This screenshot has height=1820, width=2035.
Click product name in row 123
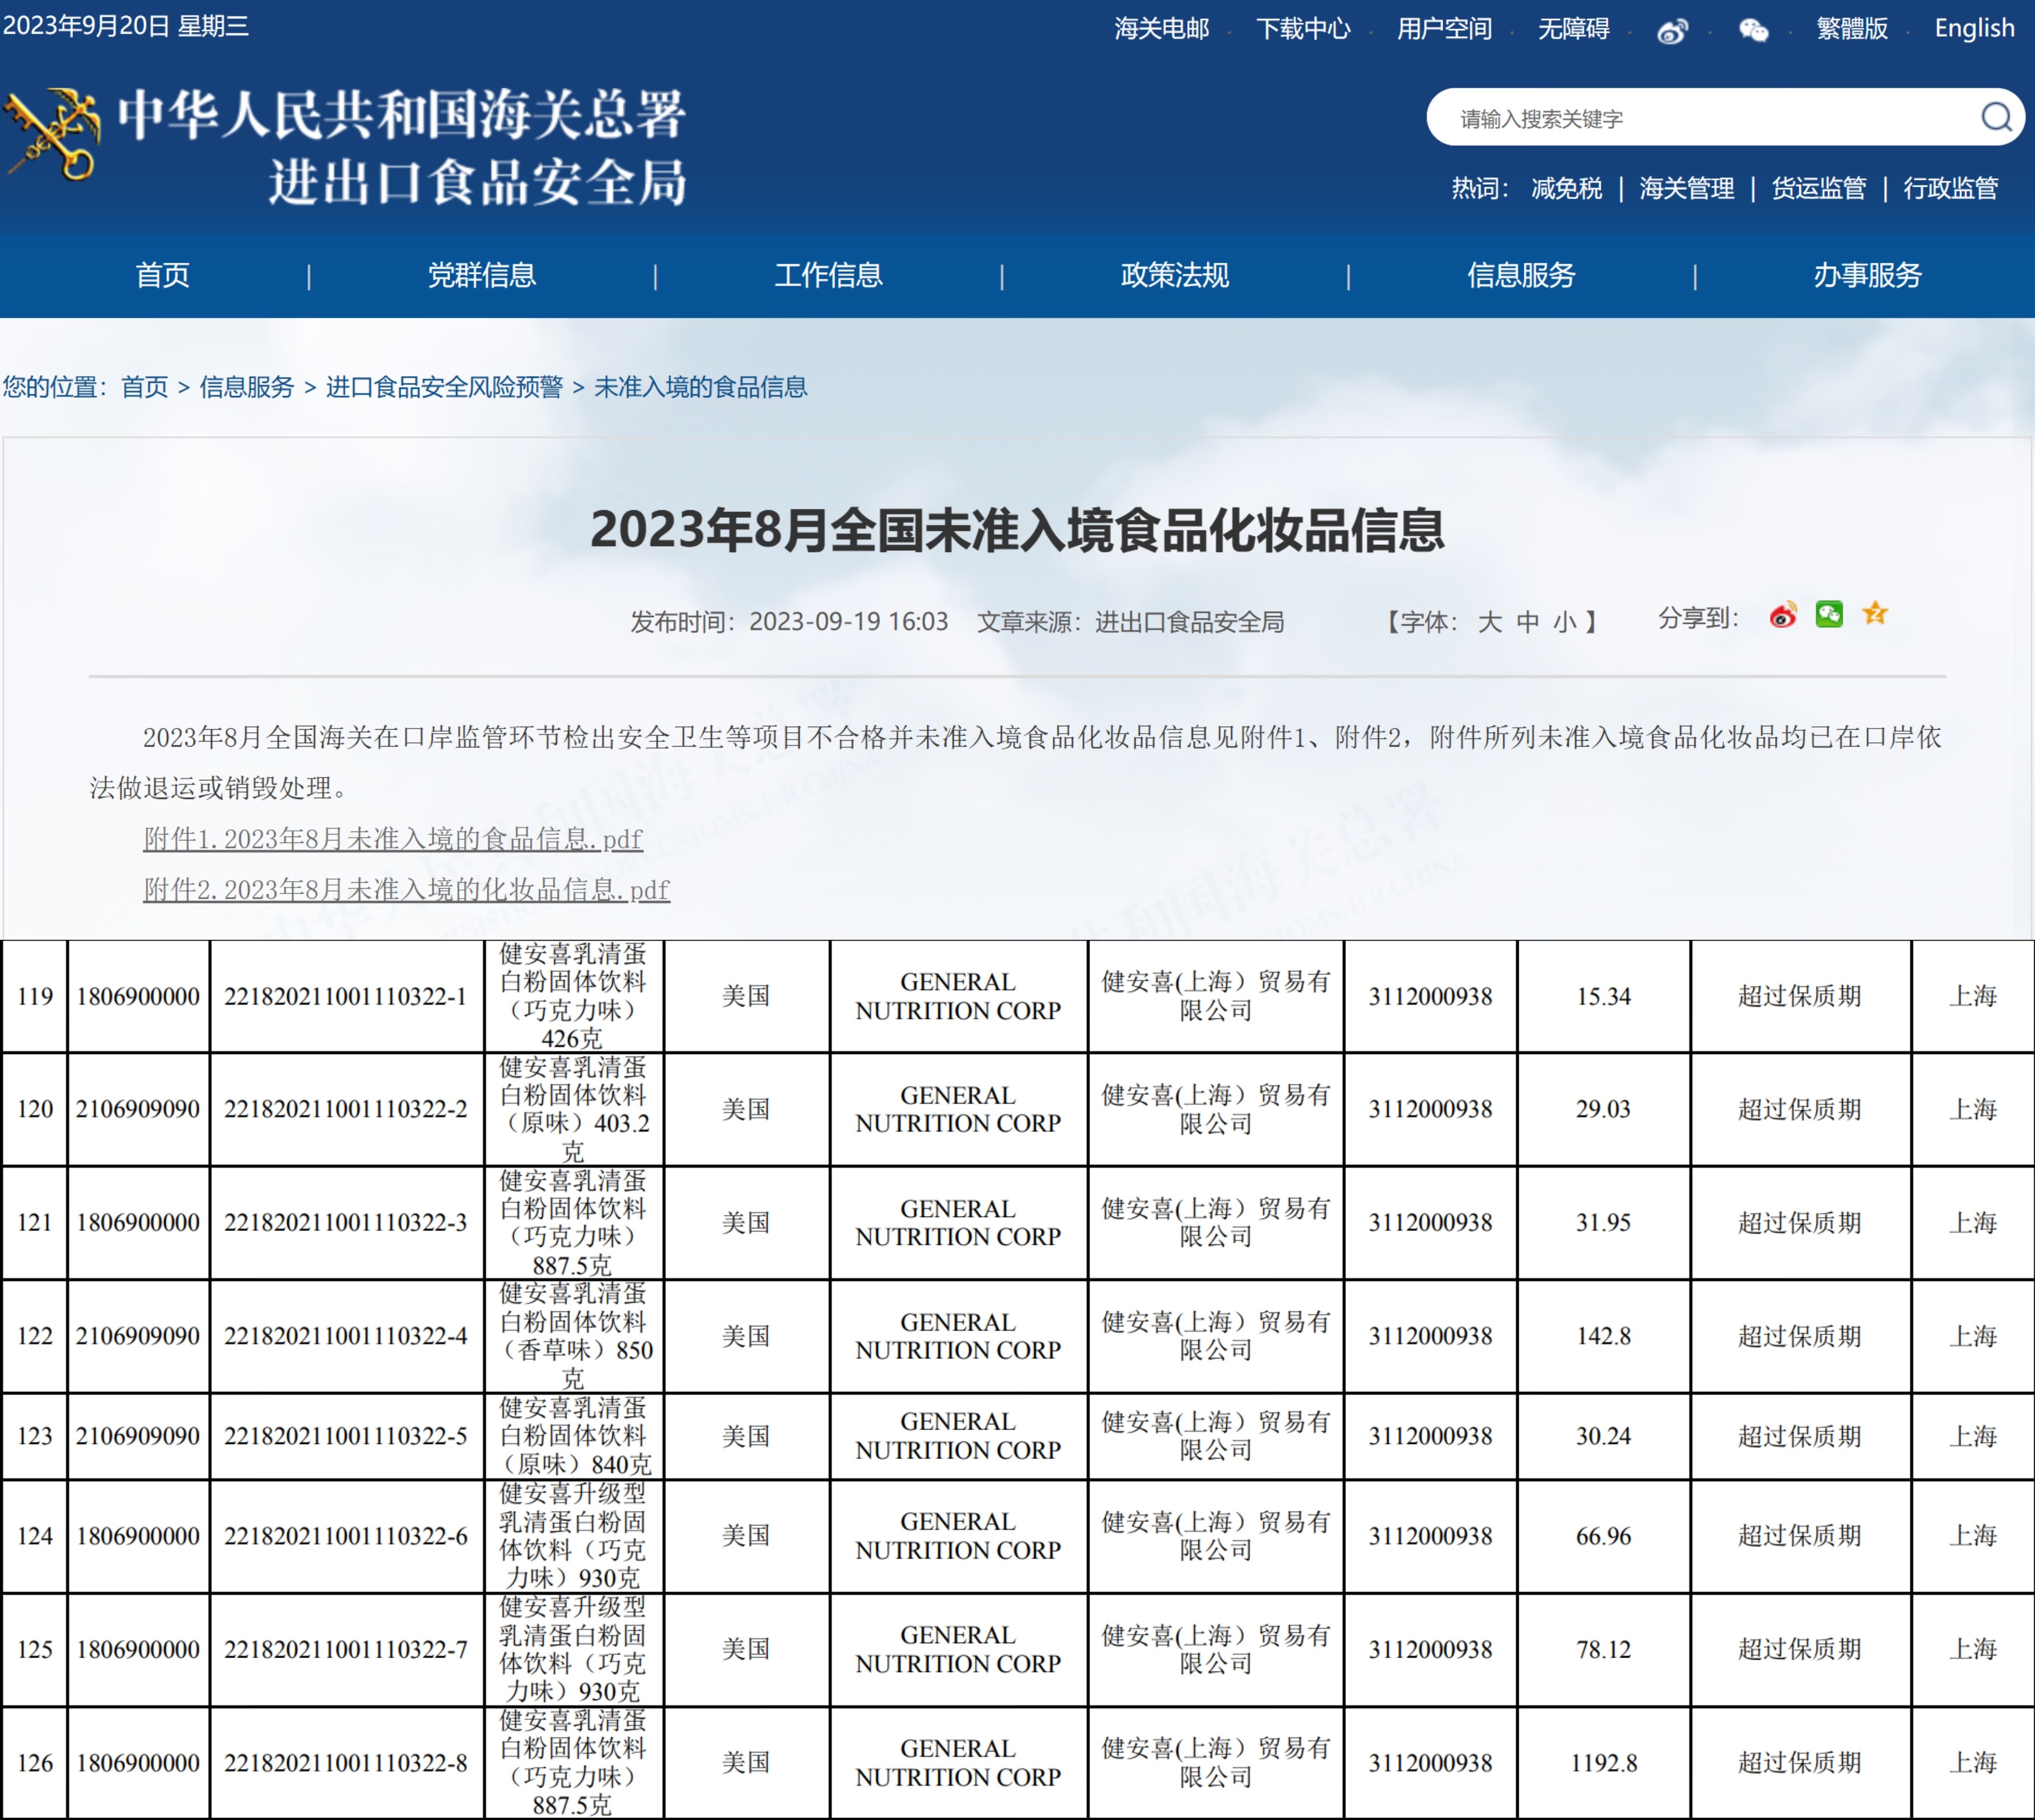574,1436
